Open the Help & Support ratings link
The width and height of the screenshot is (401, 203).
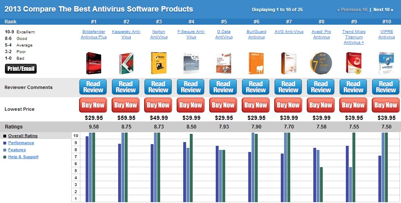pyautogui.click(x=23, y=157)
